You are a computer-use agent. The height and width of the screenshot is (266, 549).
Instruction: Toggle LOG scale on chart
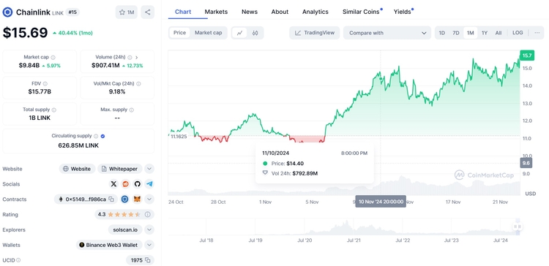click(518, 33)
